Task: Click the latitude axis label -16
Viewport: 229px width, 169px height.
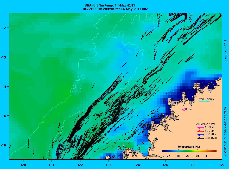Action: pos(3,145)
